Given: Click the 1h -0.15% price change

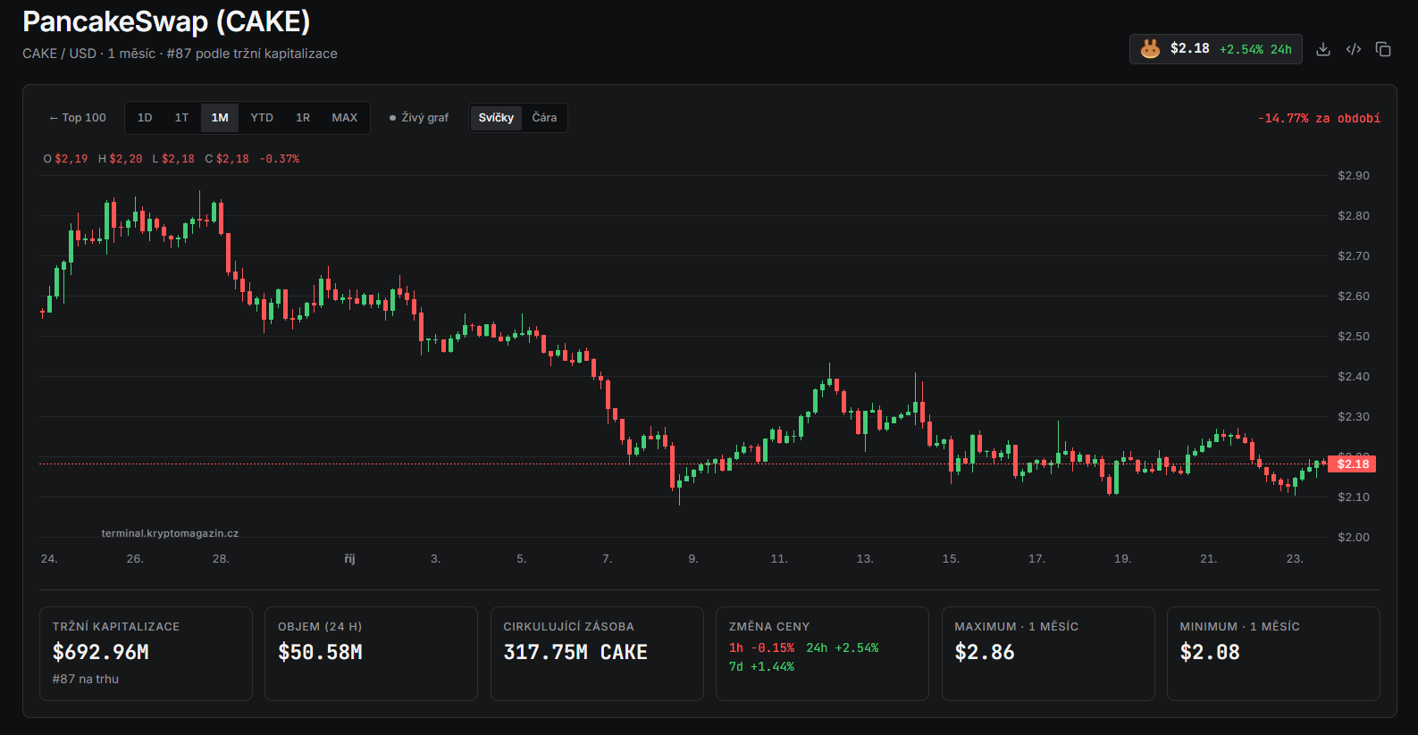Looking at the screenshot, I should pyautogui.click(x=761, y=648).
